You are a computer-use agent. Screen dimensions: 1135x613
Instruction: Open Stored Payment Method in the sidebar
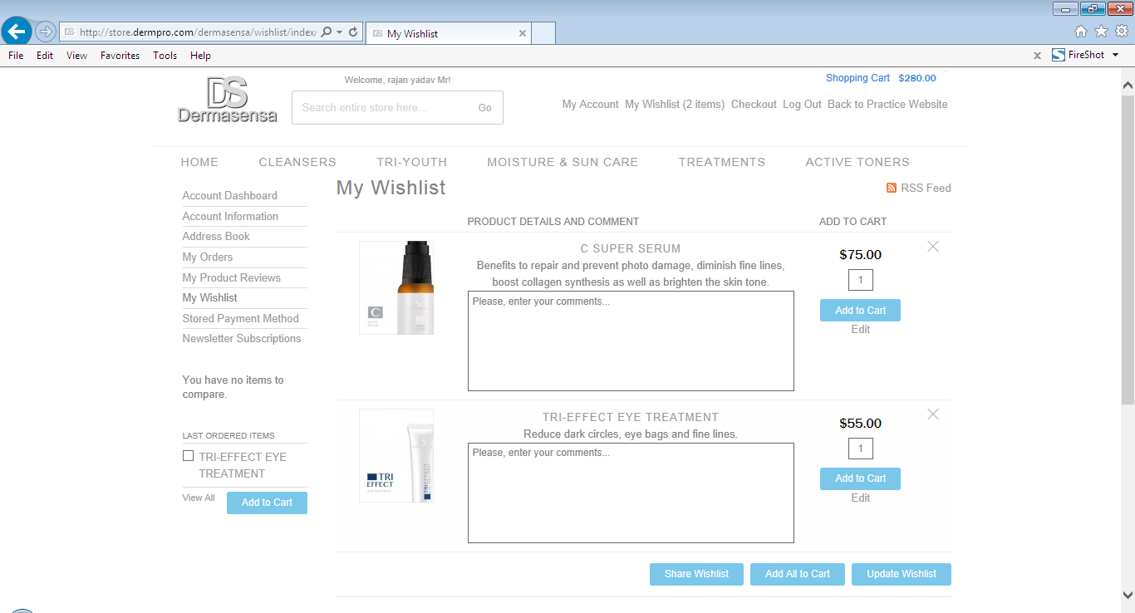240,318
